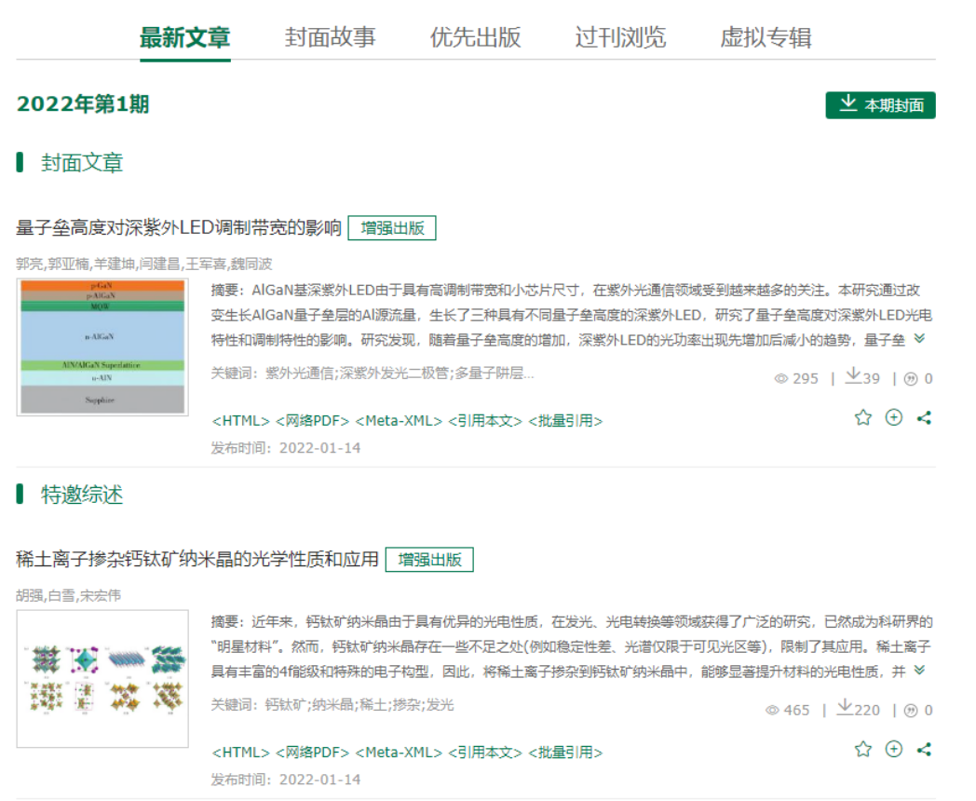
Task: Open the LED layer structure thumbnail
Action: pos(102,346)
